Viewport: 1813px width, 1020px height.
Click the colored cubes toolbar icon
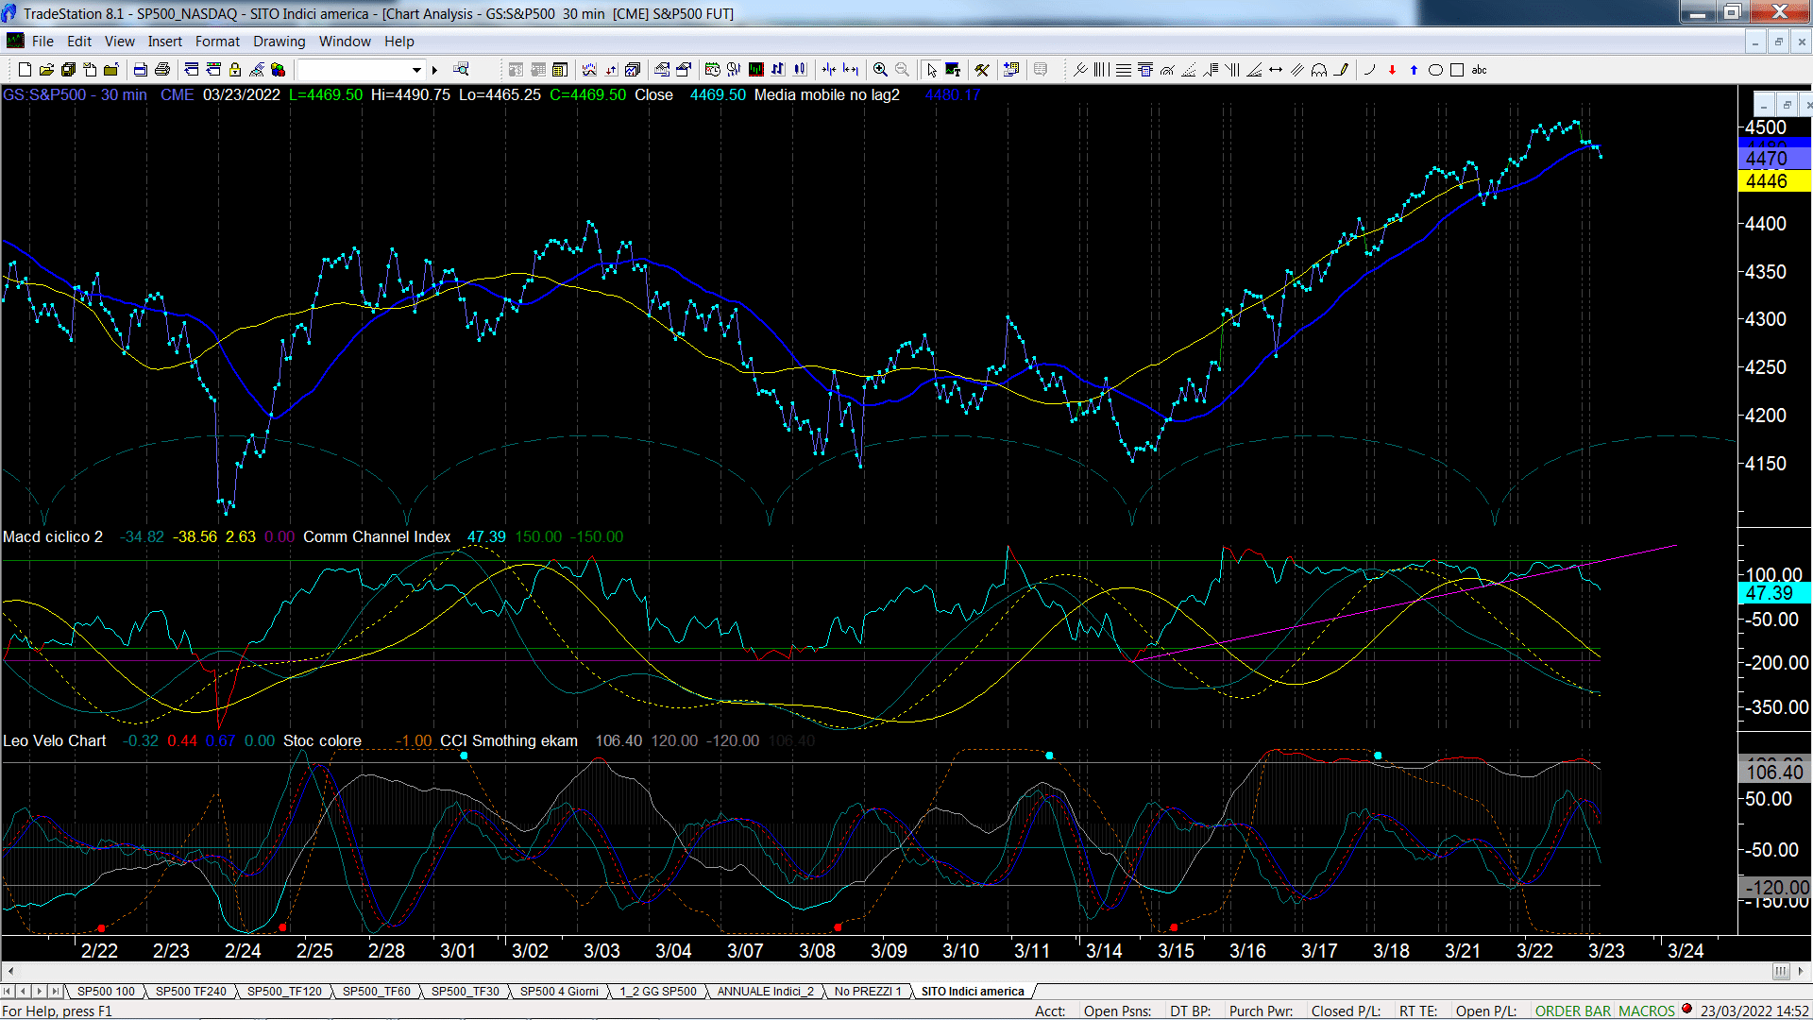point(278,70)
